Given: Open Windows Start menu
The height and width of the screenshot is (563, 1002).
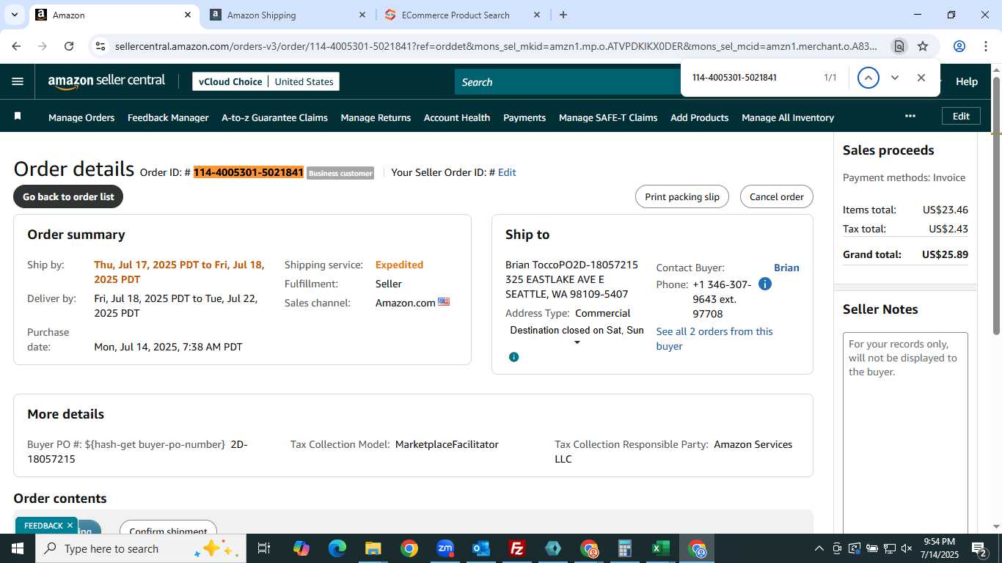Looking at the screenshot, I should 18,548.
